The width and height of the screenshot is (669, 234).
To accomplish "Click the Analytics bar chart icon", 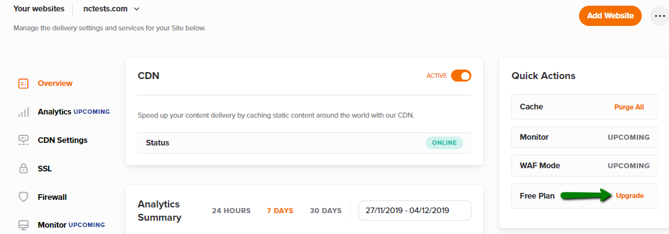I will (23, 112).
